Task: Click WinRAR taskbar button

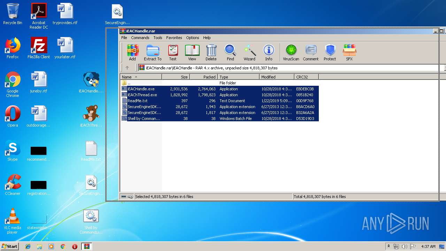Action: (86, 246)
